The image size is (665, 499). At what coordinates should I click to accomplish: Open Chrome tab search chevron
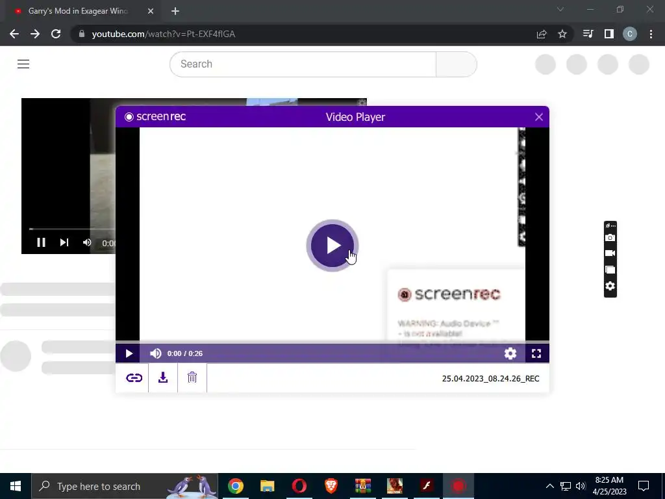560,9
